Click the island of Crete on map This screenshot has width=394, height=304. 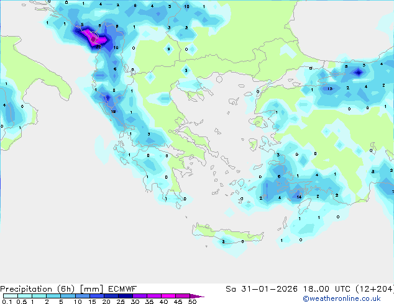click(x=227, y=235)
